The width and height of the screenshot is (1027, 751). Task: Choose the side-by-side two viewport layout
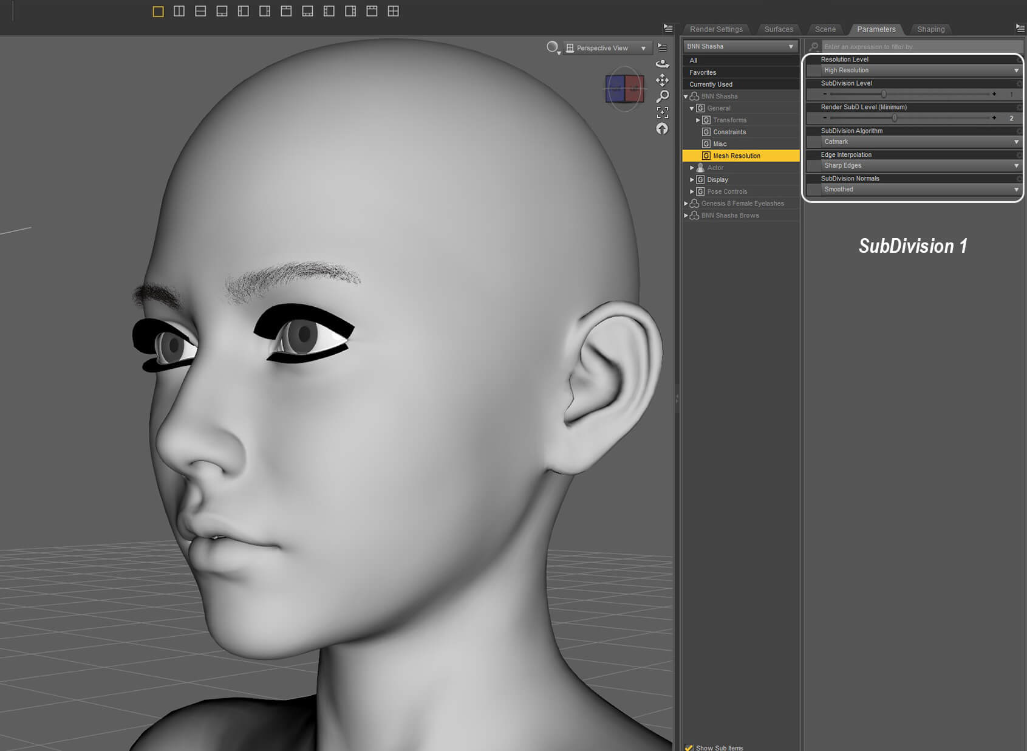(x=179, y=12)
